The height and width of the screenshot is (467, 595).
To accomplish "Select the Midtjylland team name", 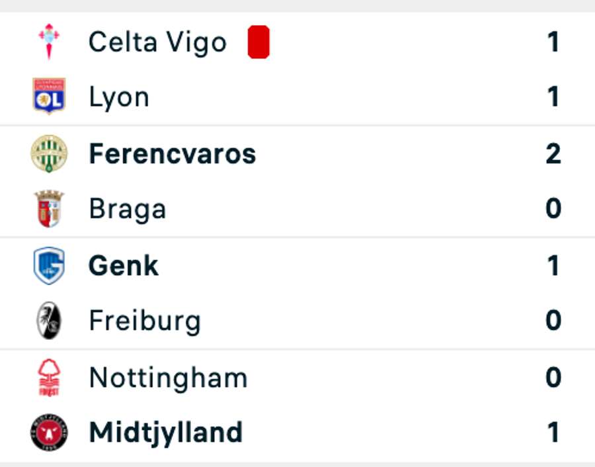I will point(165,433).
